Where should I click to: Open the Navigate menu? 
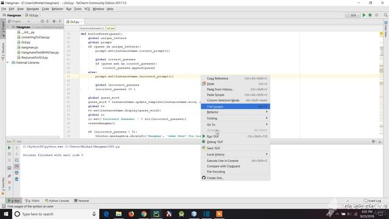point(32,9)
